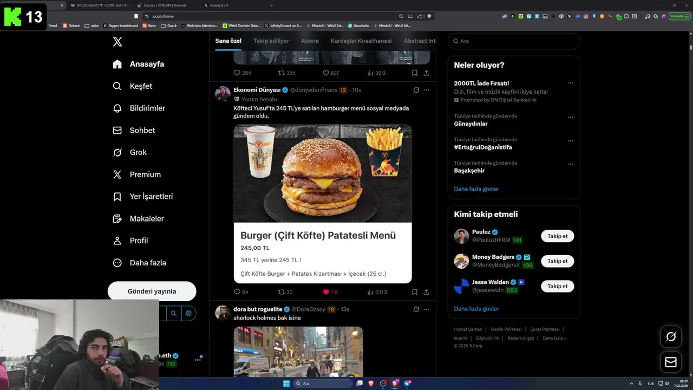
Task: Expand footer Daha fazla links
Action: point(555,338)
